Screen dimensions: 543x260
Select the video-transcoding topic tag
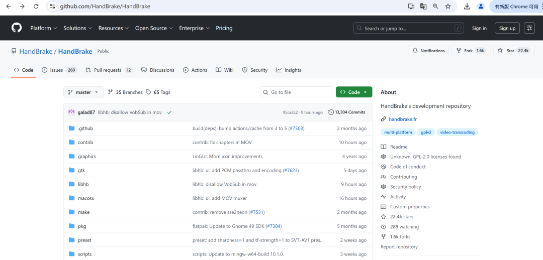coord(457,133)
